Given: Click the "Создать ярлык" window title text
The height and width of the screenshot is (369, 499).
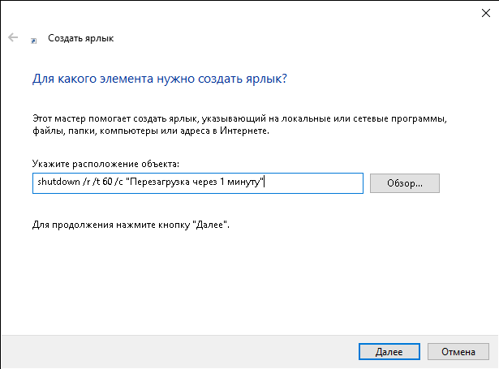Looking at the screenshot, I should tap(81, 38).
